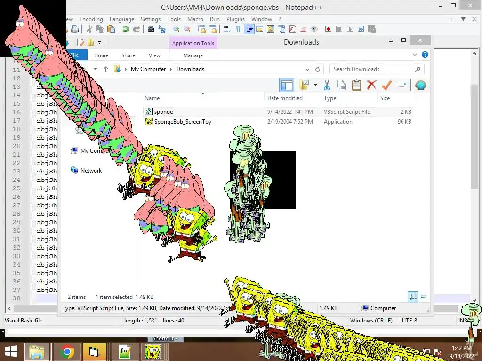Click Refresh button next to address bar
The image size is (482, 361).
tap(318, 69)
